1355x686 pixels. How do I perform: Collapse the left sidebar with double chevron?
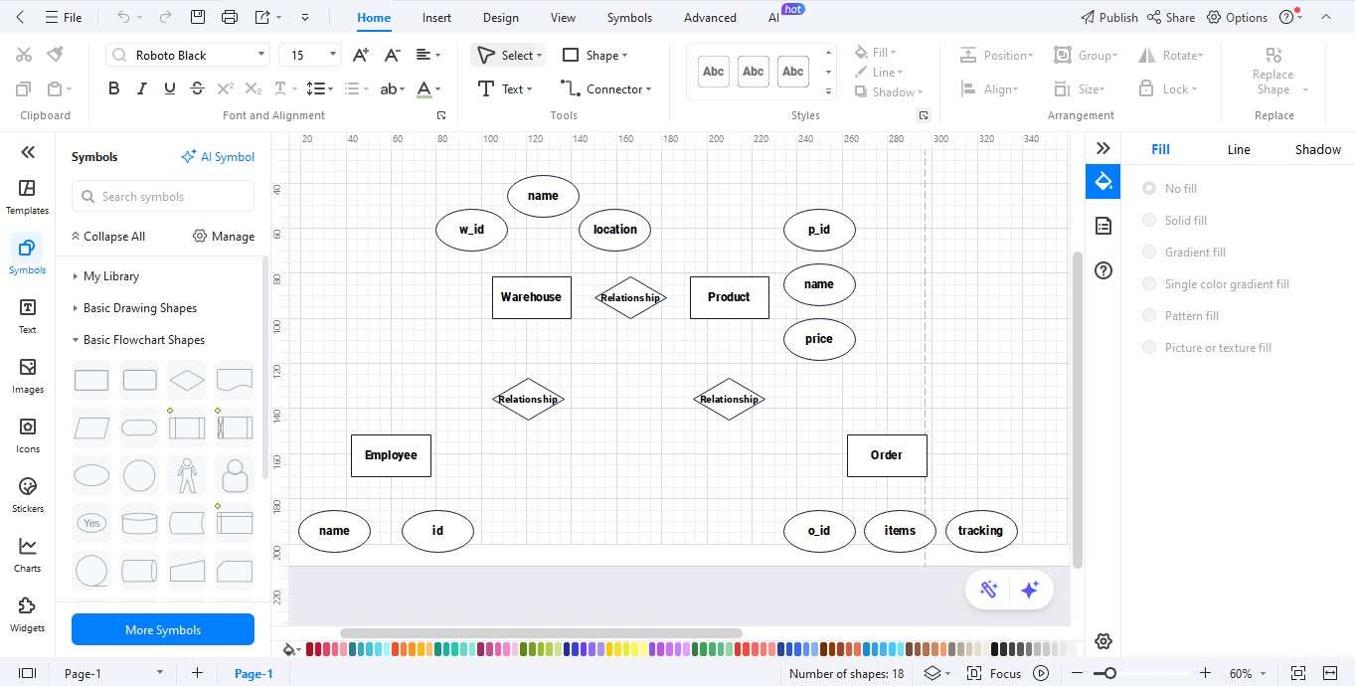tap(28, 152)
